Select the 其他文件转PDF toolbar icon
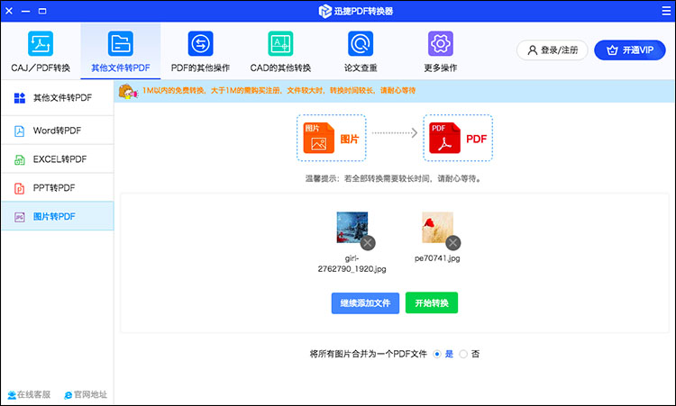676x406 pixels. [121, 43]
